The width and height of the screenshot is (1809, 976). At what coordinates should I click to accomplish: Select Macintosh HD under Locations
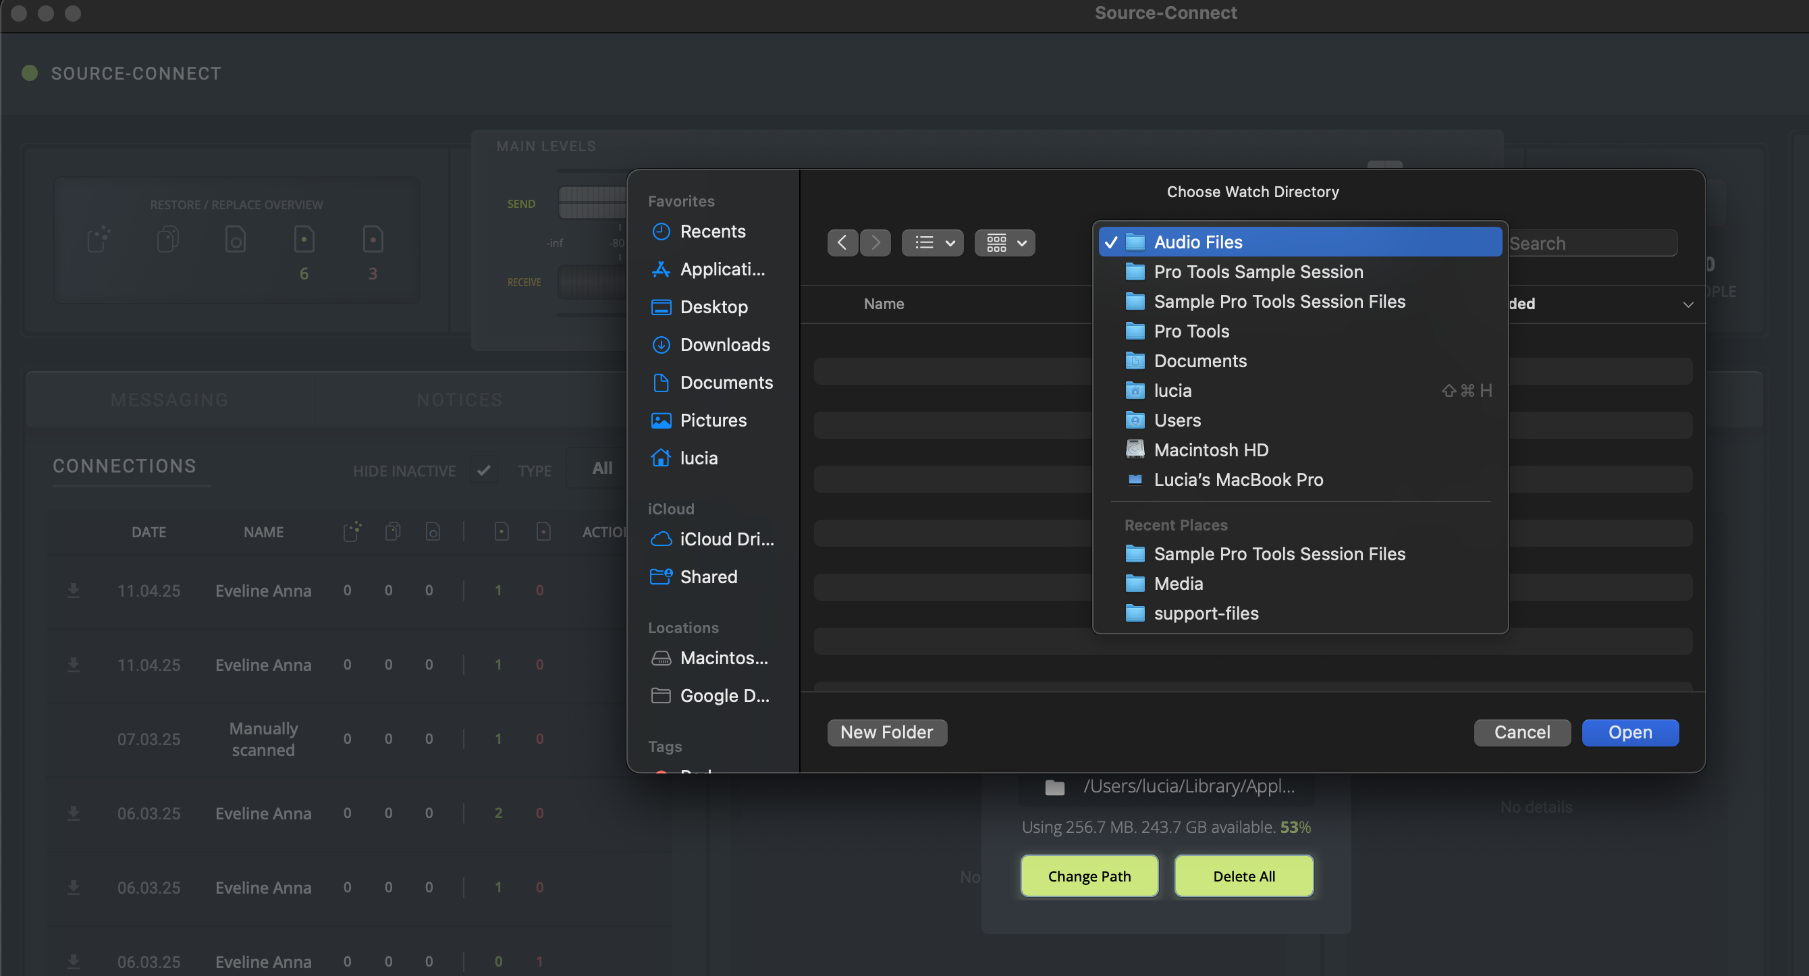click(724, 658)
